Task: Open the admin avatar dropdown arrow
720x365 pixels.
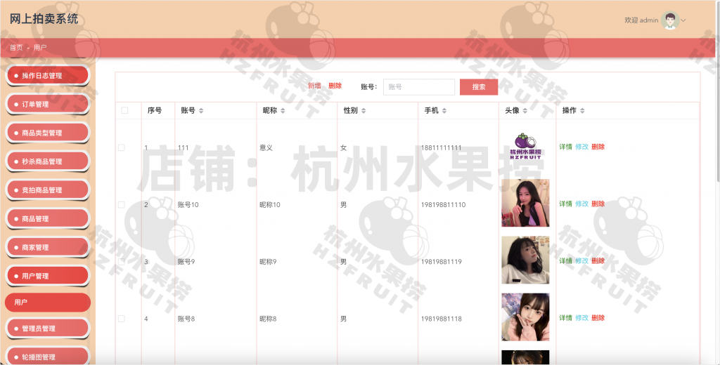Action: (x=683, y=20)
